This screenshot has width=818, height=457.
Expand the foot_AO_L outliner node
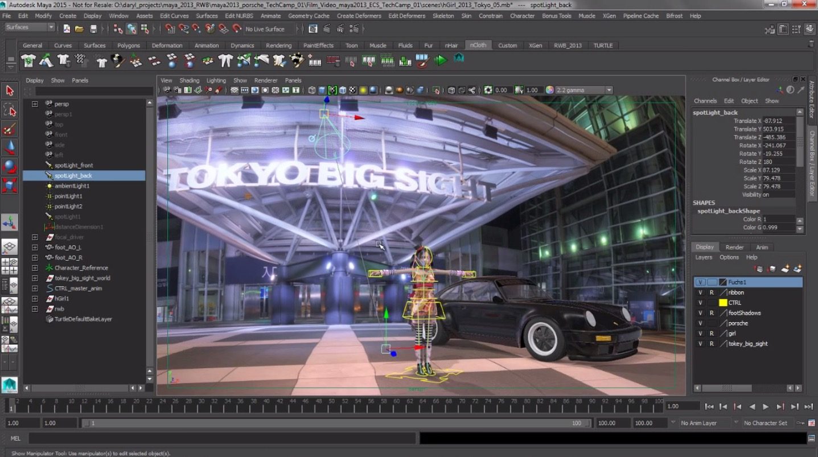click(35, 248)
